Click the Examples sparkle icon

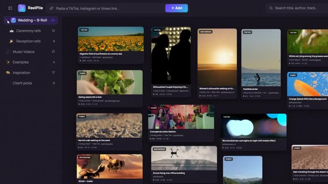[8, 62]
